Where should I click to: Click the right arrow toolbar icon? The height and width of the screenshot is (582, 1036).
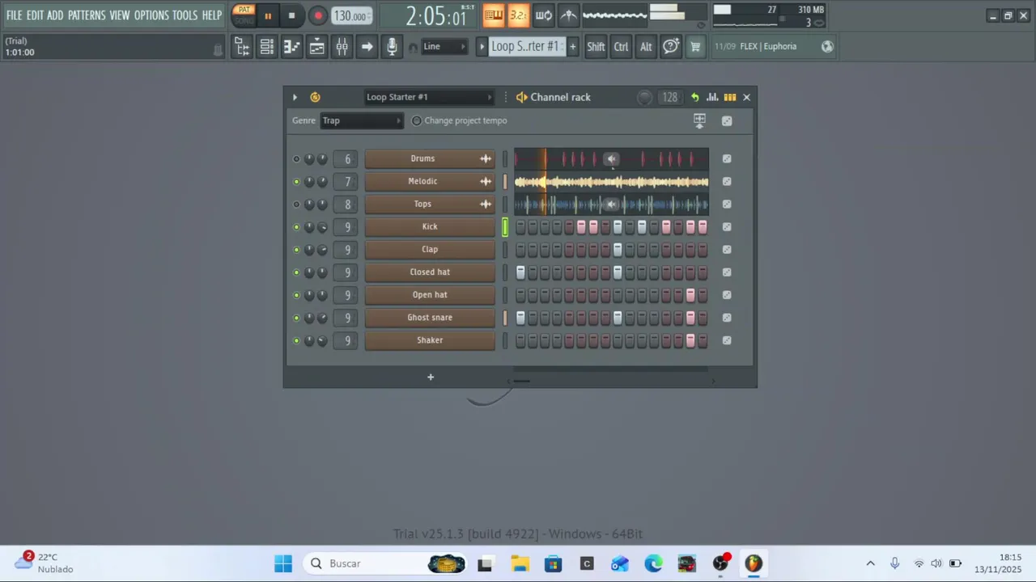pyautogui.click(x=367, y=47)
